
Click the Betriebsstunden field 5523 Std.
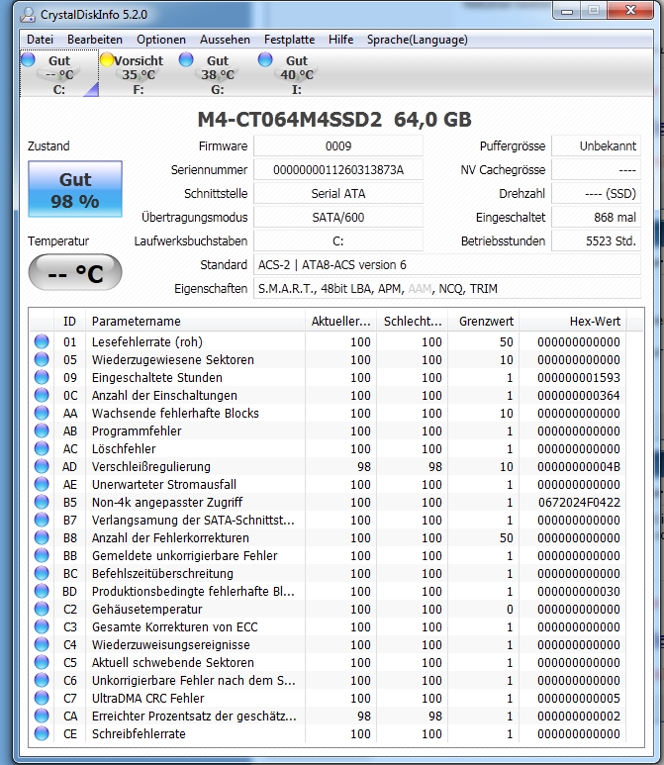[x=596, y=241]
